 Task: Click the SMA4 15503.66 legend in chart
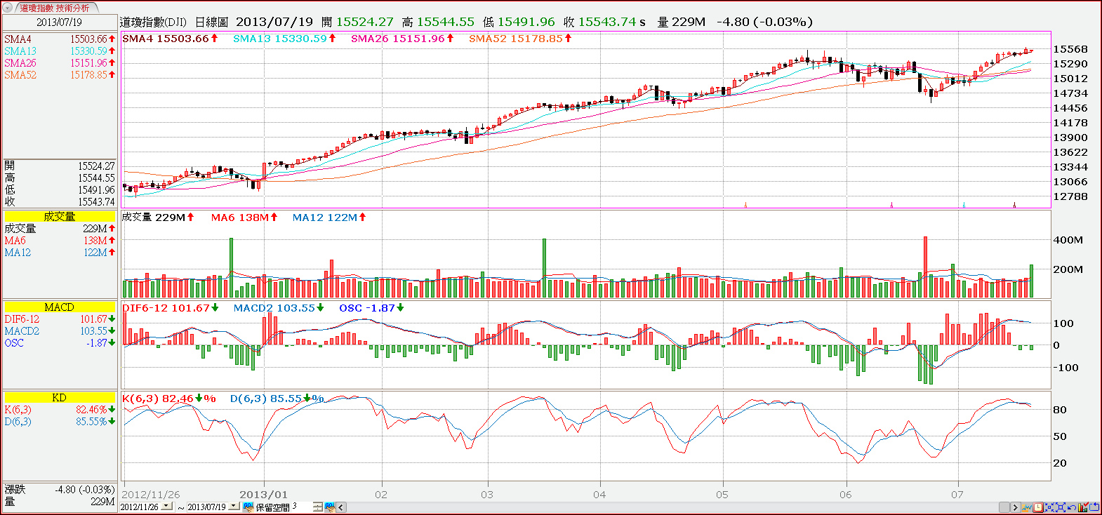[170, 39]
